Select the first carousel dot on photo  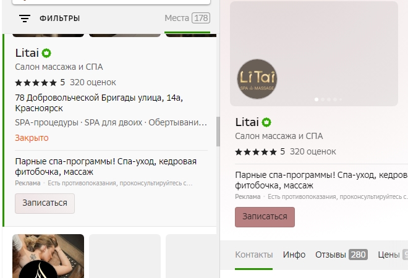(317, 99)
